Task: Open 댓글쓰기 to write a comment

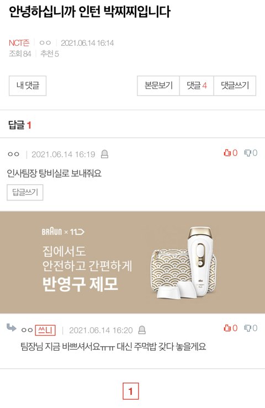Action: [x=235, y=86]
